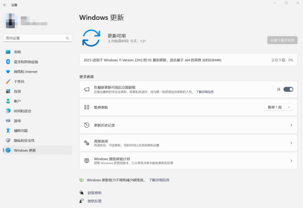Click the 更新历史记录 row label
Screen dimensions: 303x208
(x=104, y=125)
